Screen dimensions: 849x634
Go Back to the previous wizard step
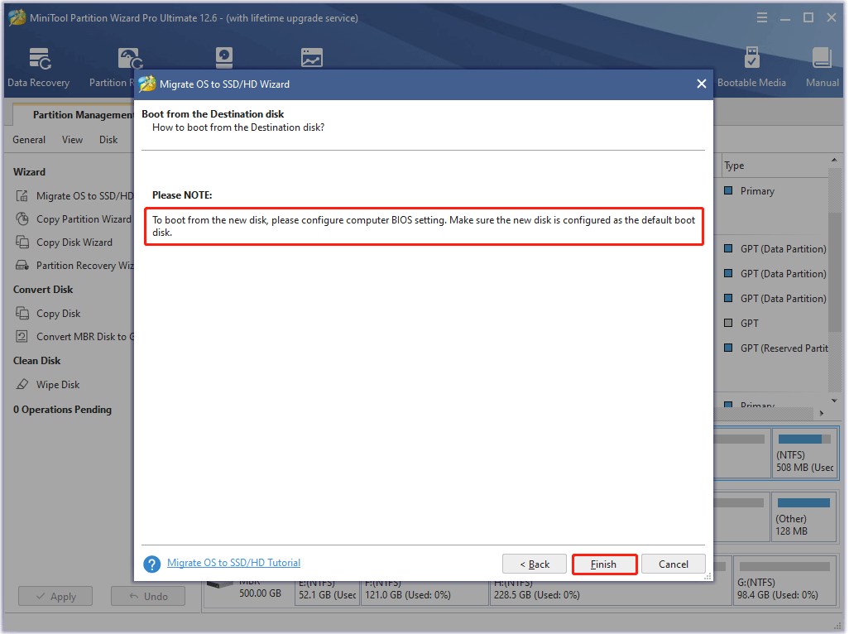click(535, 564)
